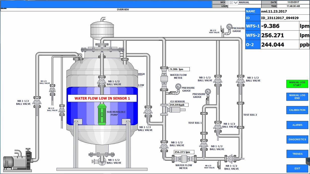This screenshot has width=310, height=174.
Task: Click the fullscreen icon in the top toolbar
Action: 231,3
